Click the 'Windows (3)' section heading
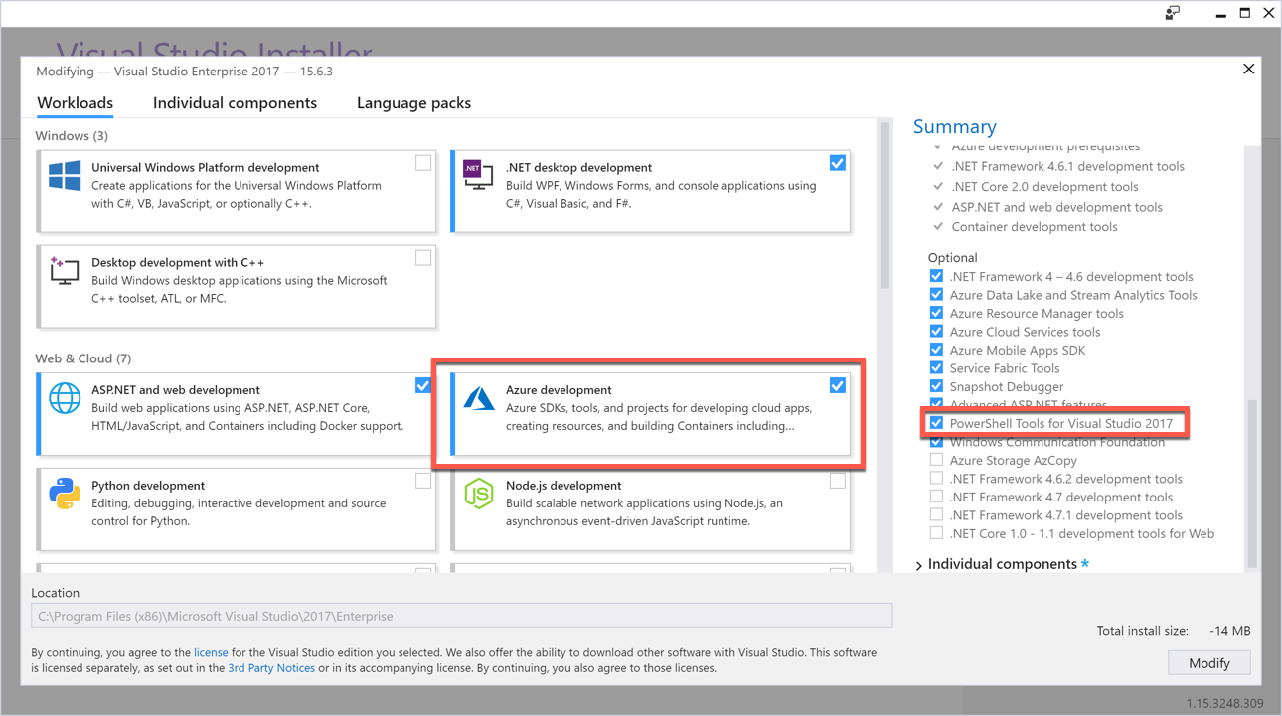 72,135
